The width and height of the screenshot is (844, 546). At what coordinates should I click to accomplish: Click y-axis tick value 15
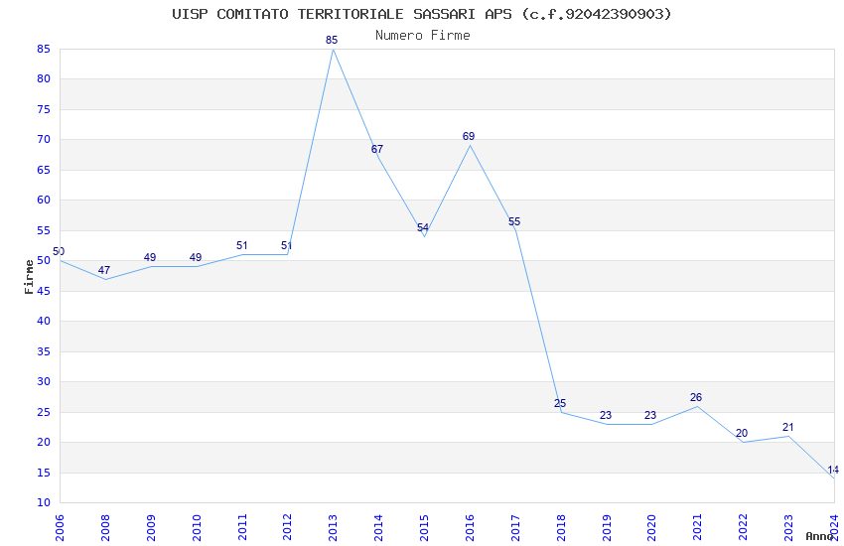coord(44,473)
